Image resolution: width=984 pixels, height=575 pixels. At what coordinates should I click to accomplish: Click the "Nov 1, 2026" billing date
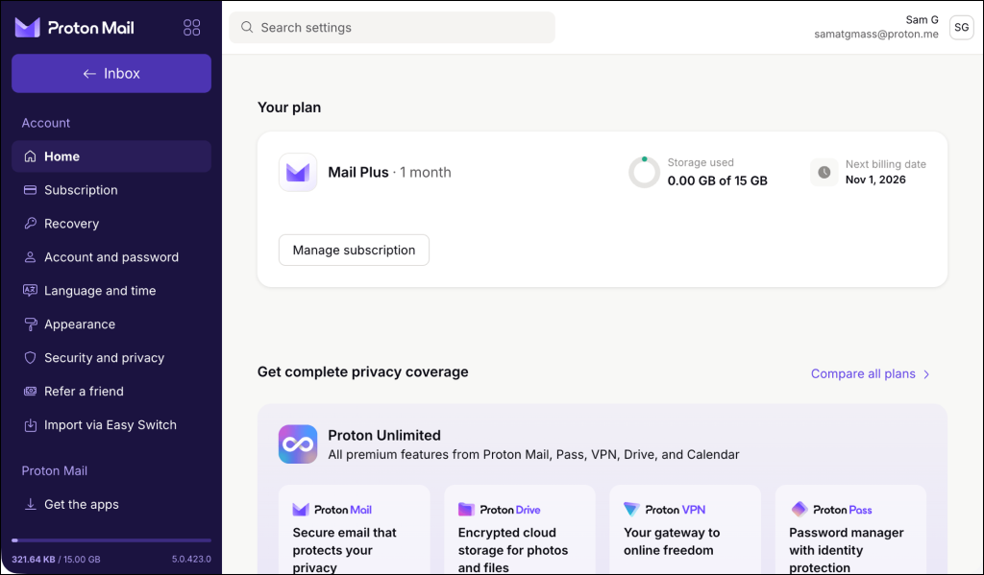(x=875, y=180)
